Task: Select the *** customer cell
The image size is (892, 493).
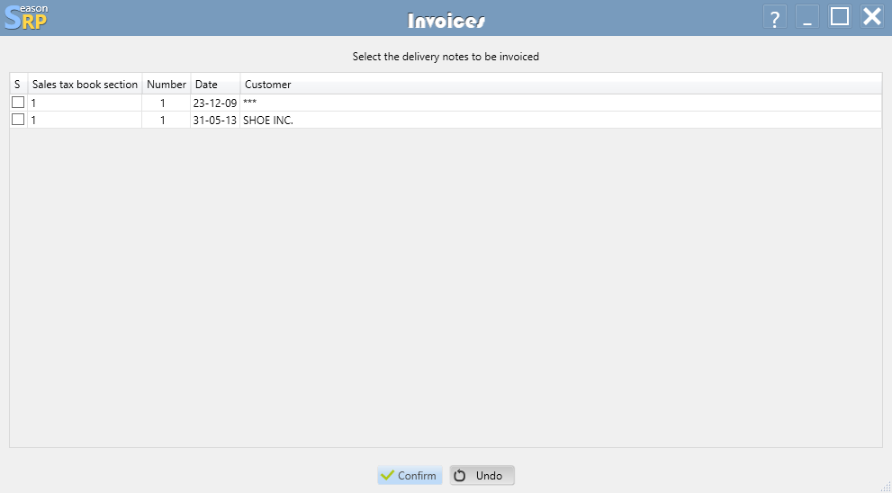Action: [x=561, y=103]
